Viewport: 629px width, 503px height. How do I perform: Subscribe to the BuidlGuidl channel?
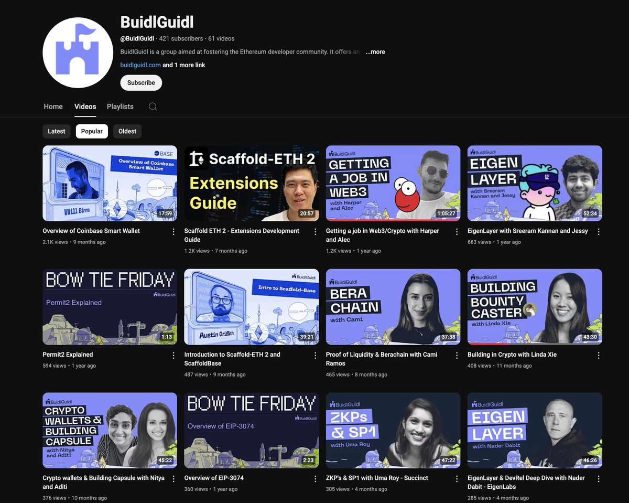(x=141, y=82)
